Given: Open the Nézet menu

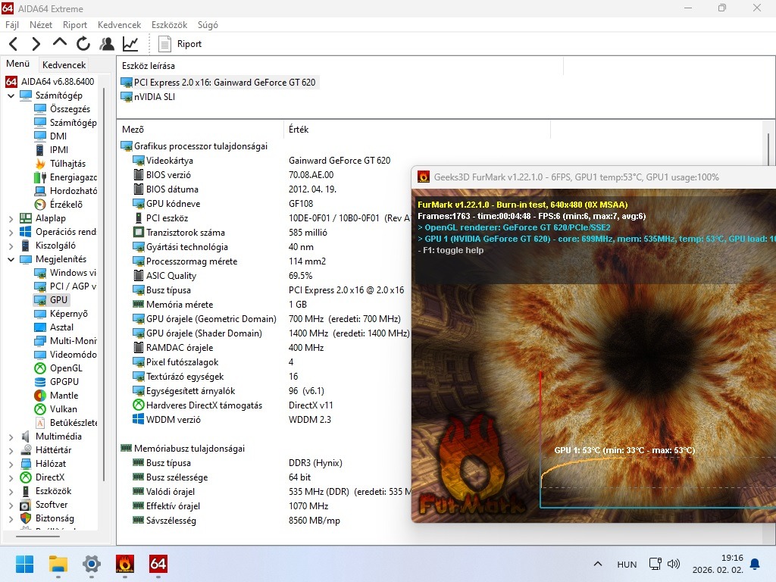Looking at the screenshot, I should [41, 25].
